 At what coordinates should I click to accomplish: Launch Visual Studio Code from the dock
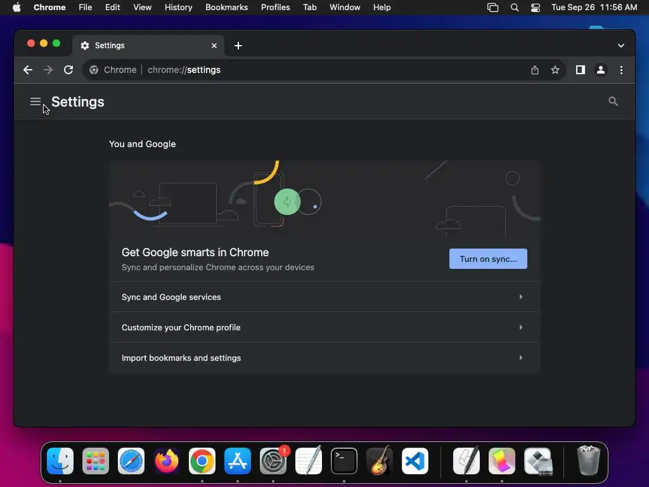tap(415, 461)
